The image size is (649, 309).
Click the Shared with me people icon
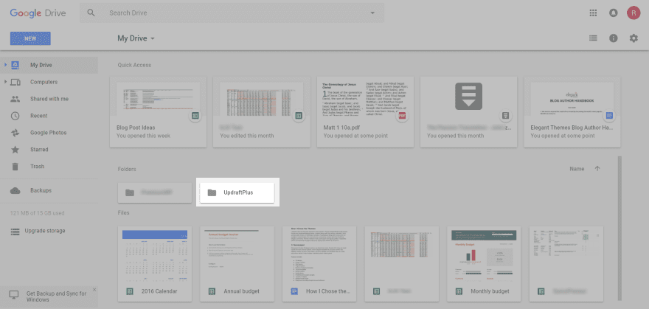pyautogui.click(x=15, y=99)
